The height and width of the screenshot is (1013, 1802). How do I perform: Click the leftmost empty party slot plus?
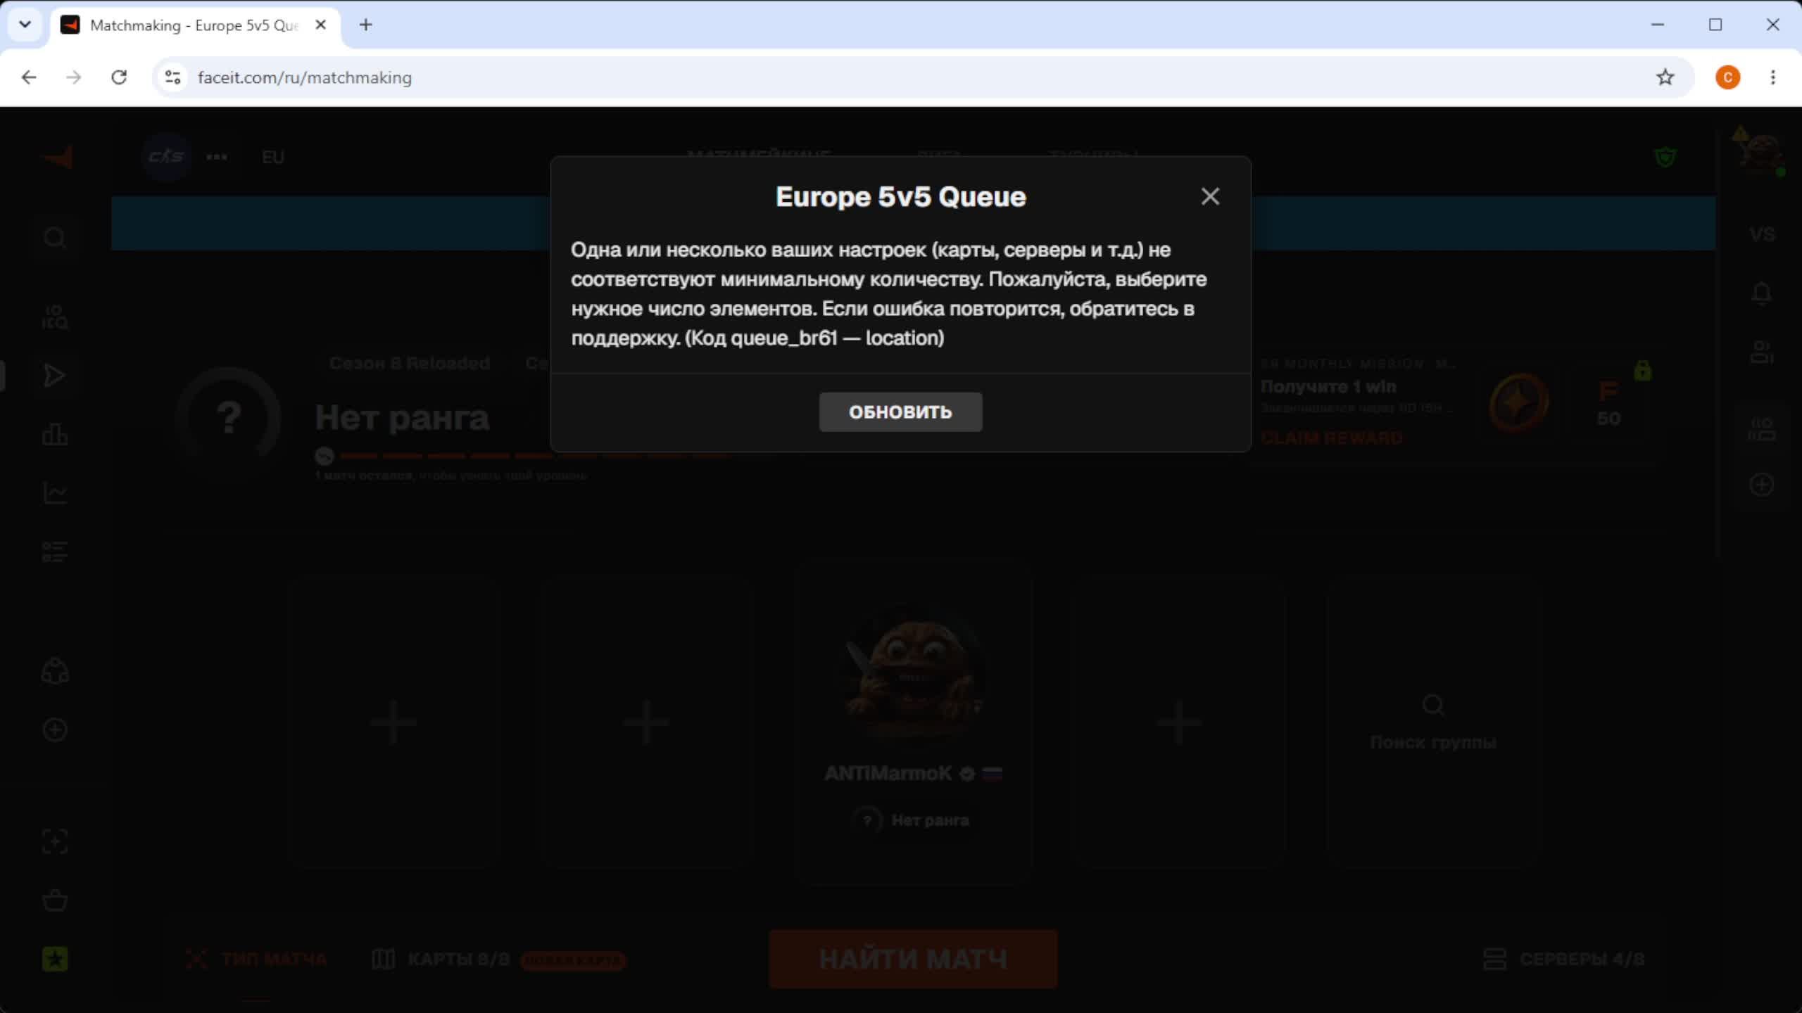coord(393,722)
